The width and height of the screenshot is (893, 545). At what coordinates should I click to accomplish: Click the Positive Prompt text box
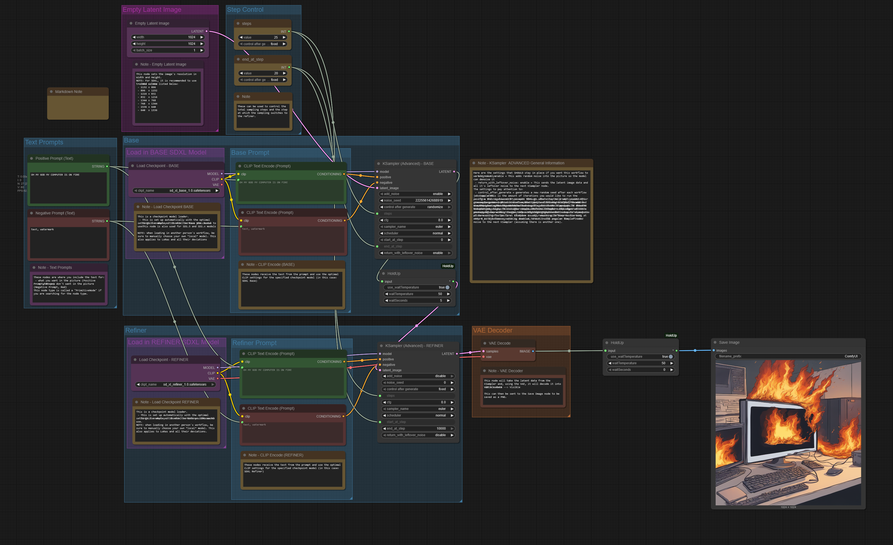coord(68,187)
